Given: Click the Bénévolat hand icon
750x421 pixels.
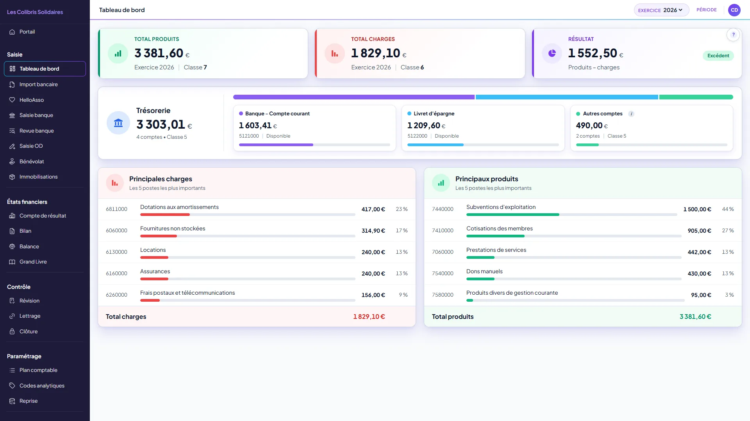Looking at the screenshot, I should coord(12,161).
